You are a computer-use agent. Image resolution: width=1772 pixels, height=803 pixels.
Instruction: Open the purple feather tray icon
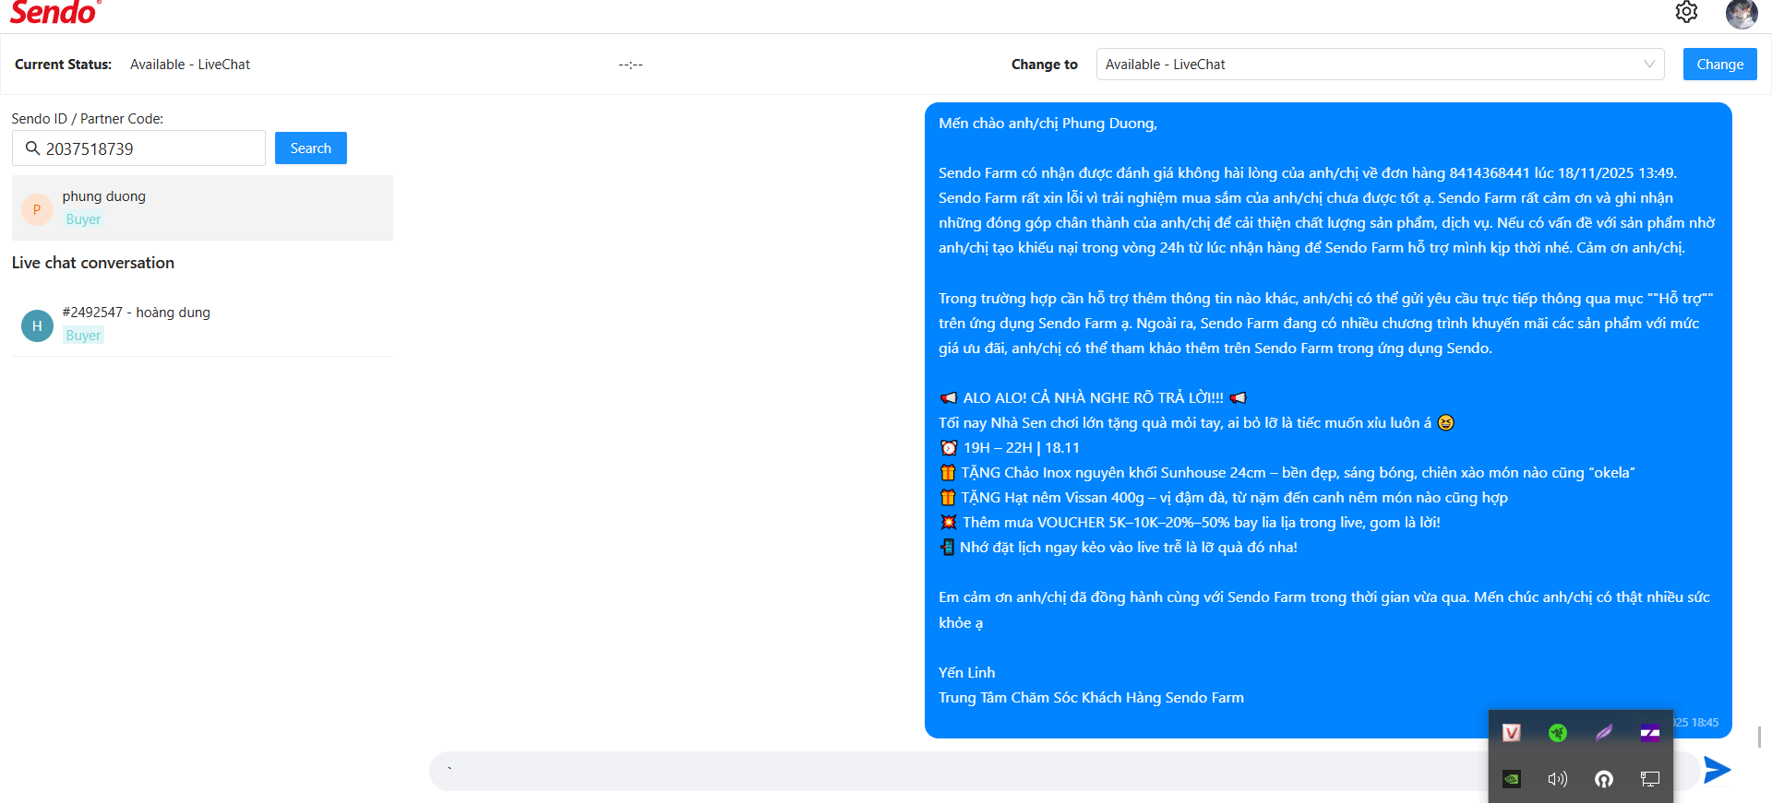pyautogui.click(x=1604, y=733)
